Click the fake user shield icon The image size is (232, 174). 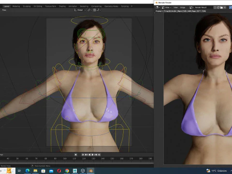coord(215,7)
